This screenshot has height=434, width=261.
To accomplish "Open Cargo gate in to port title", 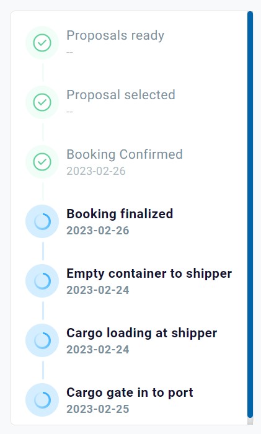I will pyautogui.click(x=130, y=392).
